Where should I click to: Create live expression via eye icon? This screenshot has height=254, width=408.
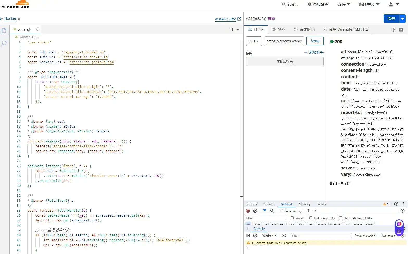pos(284,236)
